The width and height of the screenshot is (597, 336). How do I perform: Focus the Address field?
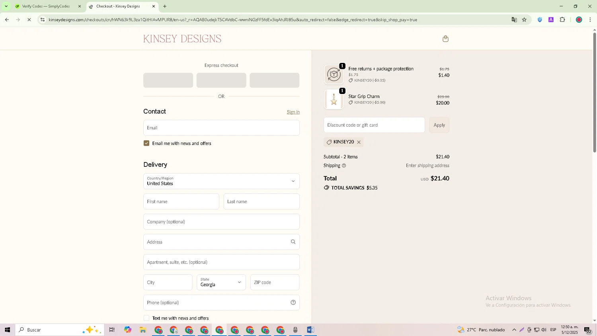pyautogui.click(x=221, y=242)
